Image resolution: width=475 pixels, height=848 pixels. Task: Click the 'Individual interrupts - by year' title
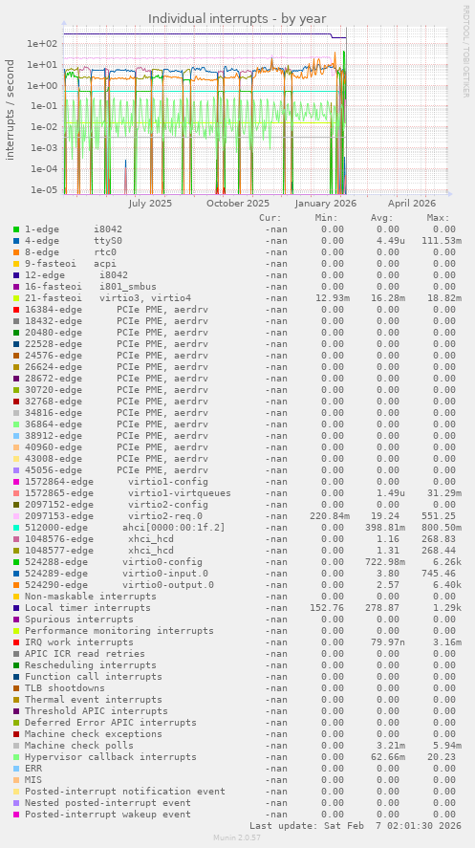coord(237,19)
